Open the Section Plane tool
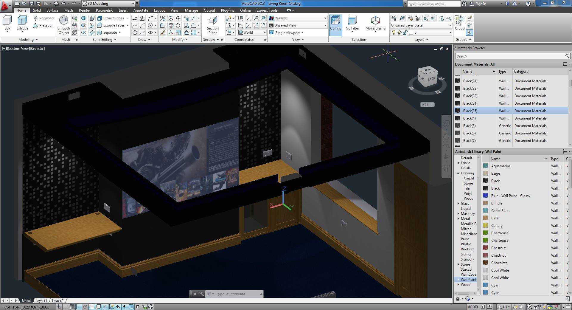This screenshot has width=572, height=310. [213, 25]
